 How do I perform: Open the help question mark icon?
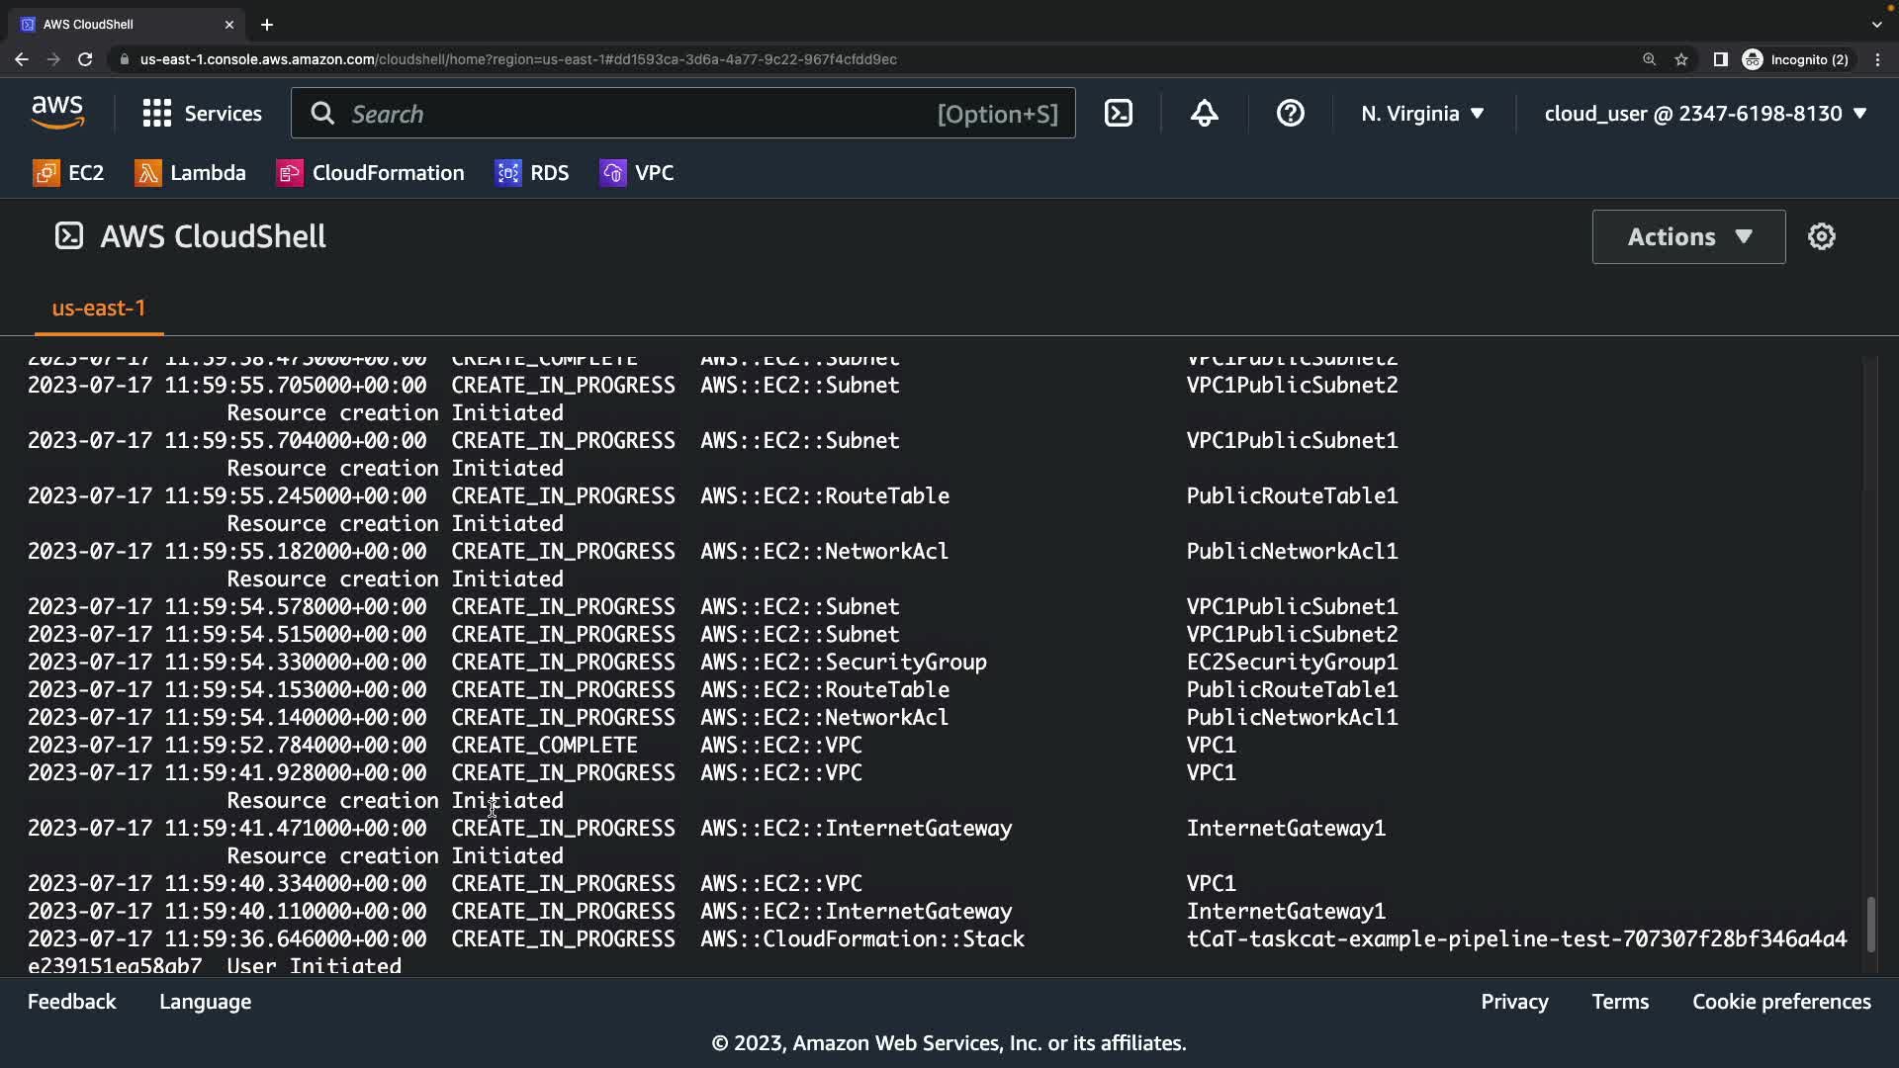pos(1290,114)
